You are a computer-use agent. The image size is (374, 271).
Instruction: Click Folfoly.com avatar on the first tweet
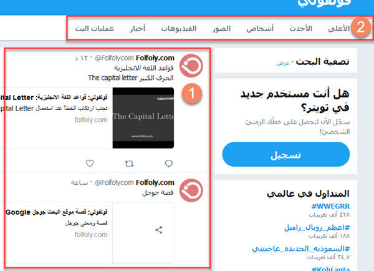[191, 66]
